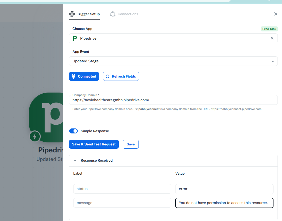Disable the Simple Response toggle
282x221 pixels.
(x=73, y=131)
